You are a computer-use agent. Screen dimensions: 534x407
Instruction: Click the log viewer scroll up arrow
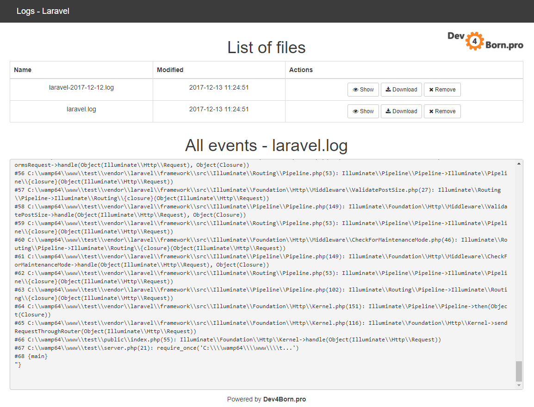tap(519, 164)
